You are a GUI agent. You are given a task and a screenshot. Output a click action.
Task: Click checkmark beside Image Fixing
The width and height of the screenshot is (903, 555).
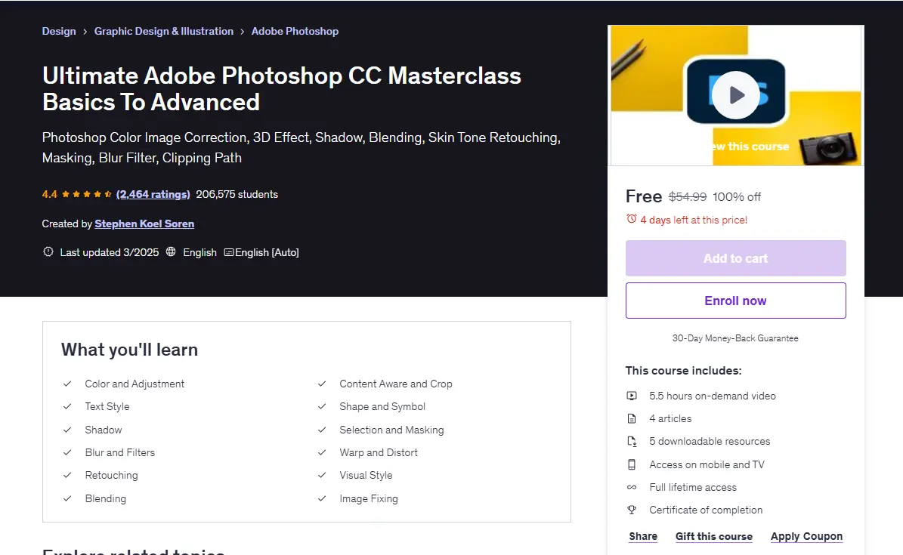click(322, 498)
